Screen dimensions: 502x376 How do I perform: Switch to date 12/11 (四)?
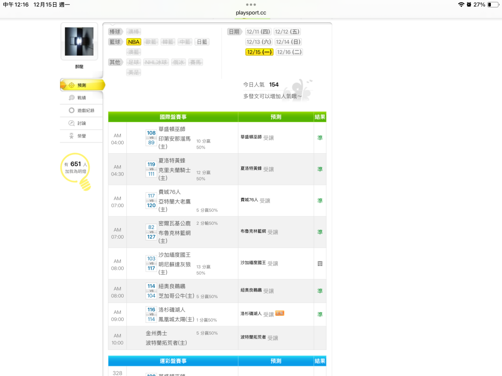[258, 32]
